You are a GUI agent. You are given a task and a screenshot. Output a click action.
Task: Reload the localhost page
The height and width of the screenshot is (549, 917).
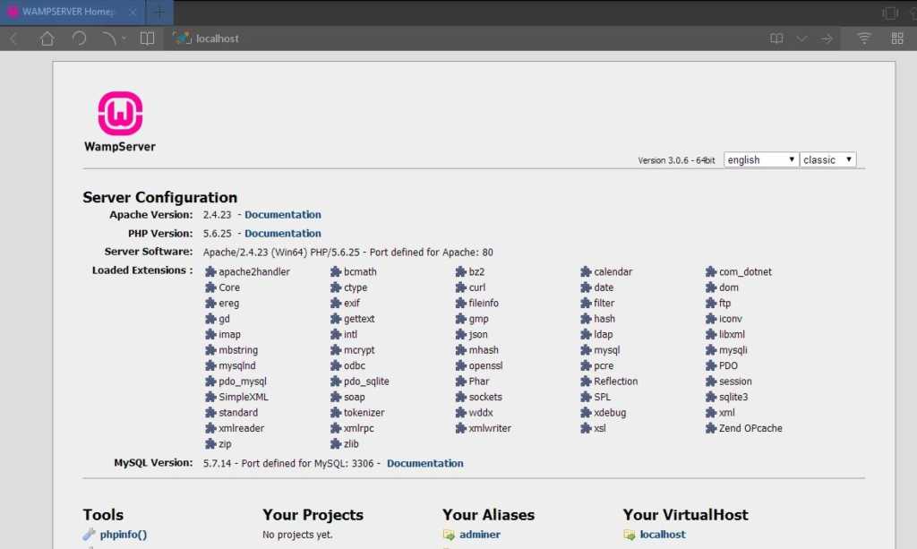pos(79,39)
